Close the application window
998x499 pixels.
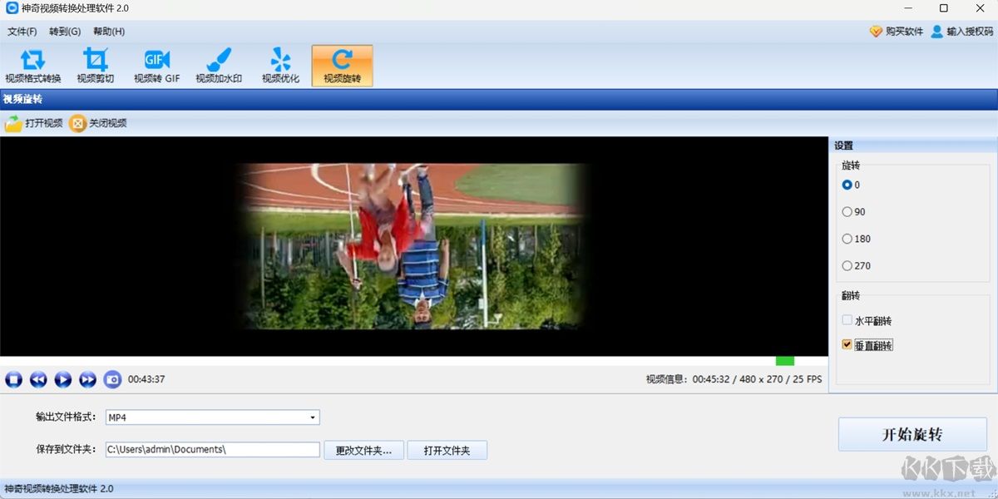point(981,8)
